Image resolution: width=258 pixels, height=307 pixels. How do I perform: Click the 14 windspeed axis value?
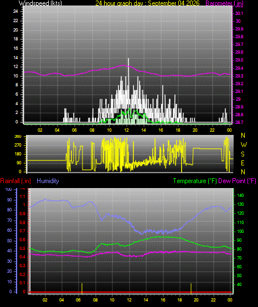[16, 58]
